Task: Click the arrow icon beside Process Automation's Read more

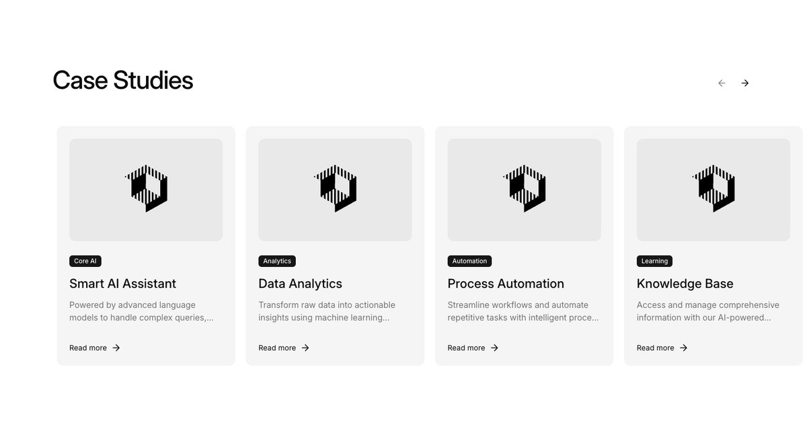Action: click(494, 348)
